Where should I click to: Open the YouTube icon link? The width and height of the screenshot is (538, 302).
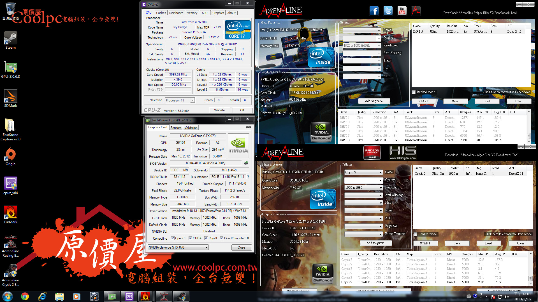point(402,11)
